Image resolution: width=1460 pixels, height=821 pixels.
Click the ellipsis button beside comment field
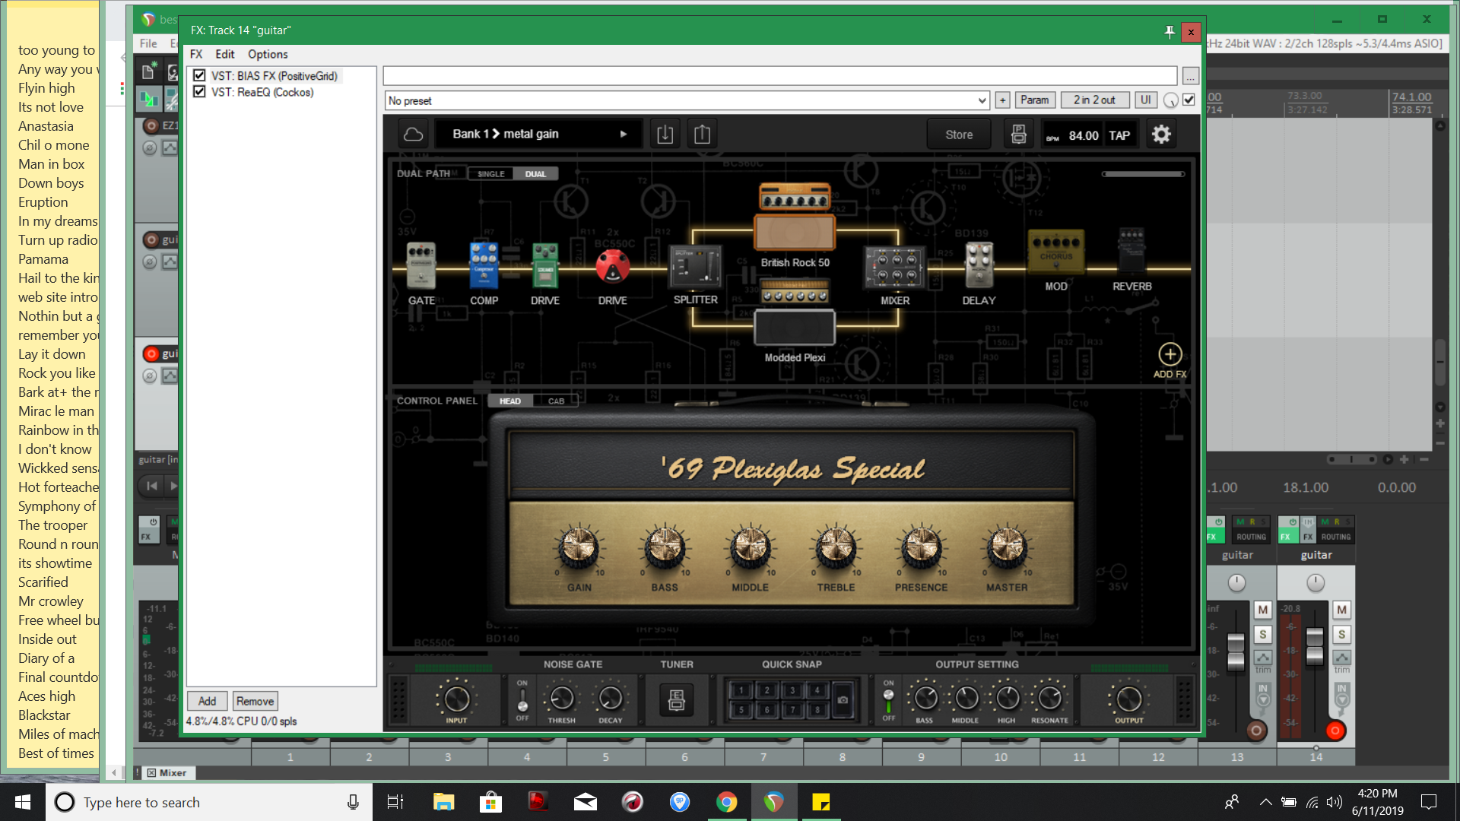(1190, 76)
